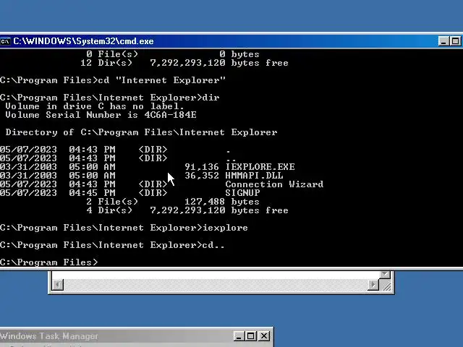The image size is (463, 347).
Task: Click the "2 File(s)" count text
Action: 112,202
